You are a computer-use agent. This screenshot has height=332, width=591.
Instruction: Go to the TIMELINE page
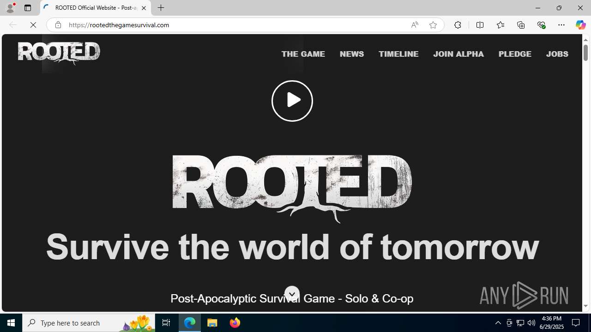click(x=398, y=54)
